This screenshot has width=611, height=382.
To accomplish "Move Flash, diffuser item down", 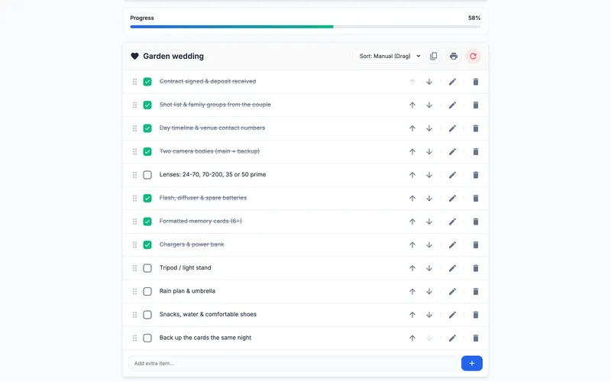I will click(x=429, y=198).
